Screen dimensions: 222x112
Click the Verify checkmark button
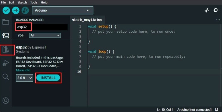click(x=6, y=10)
